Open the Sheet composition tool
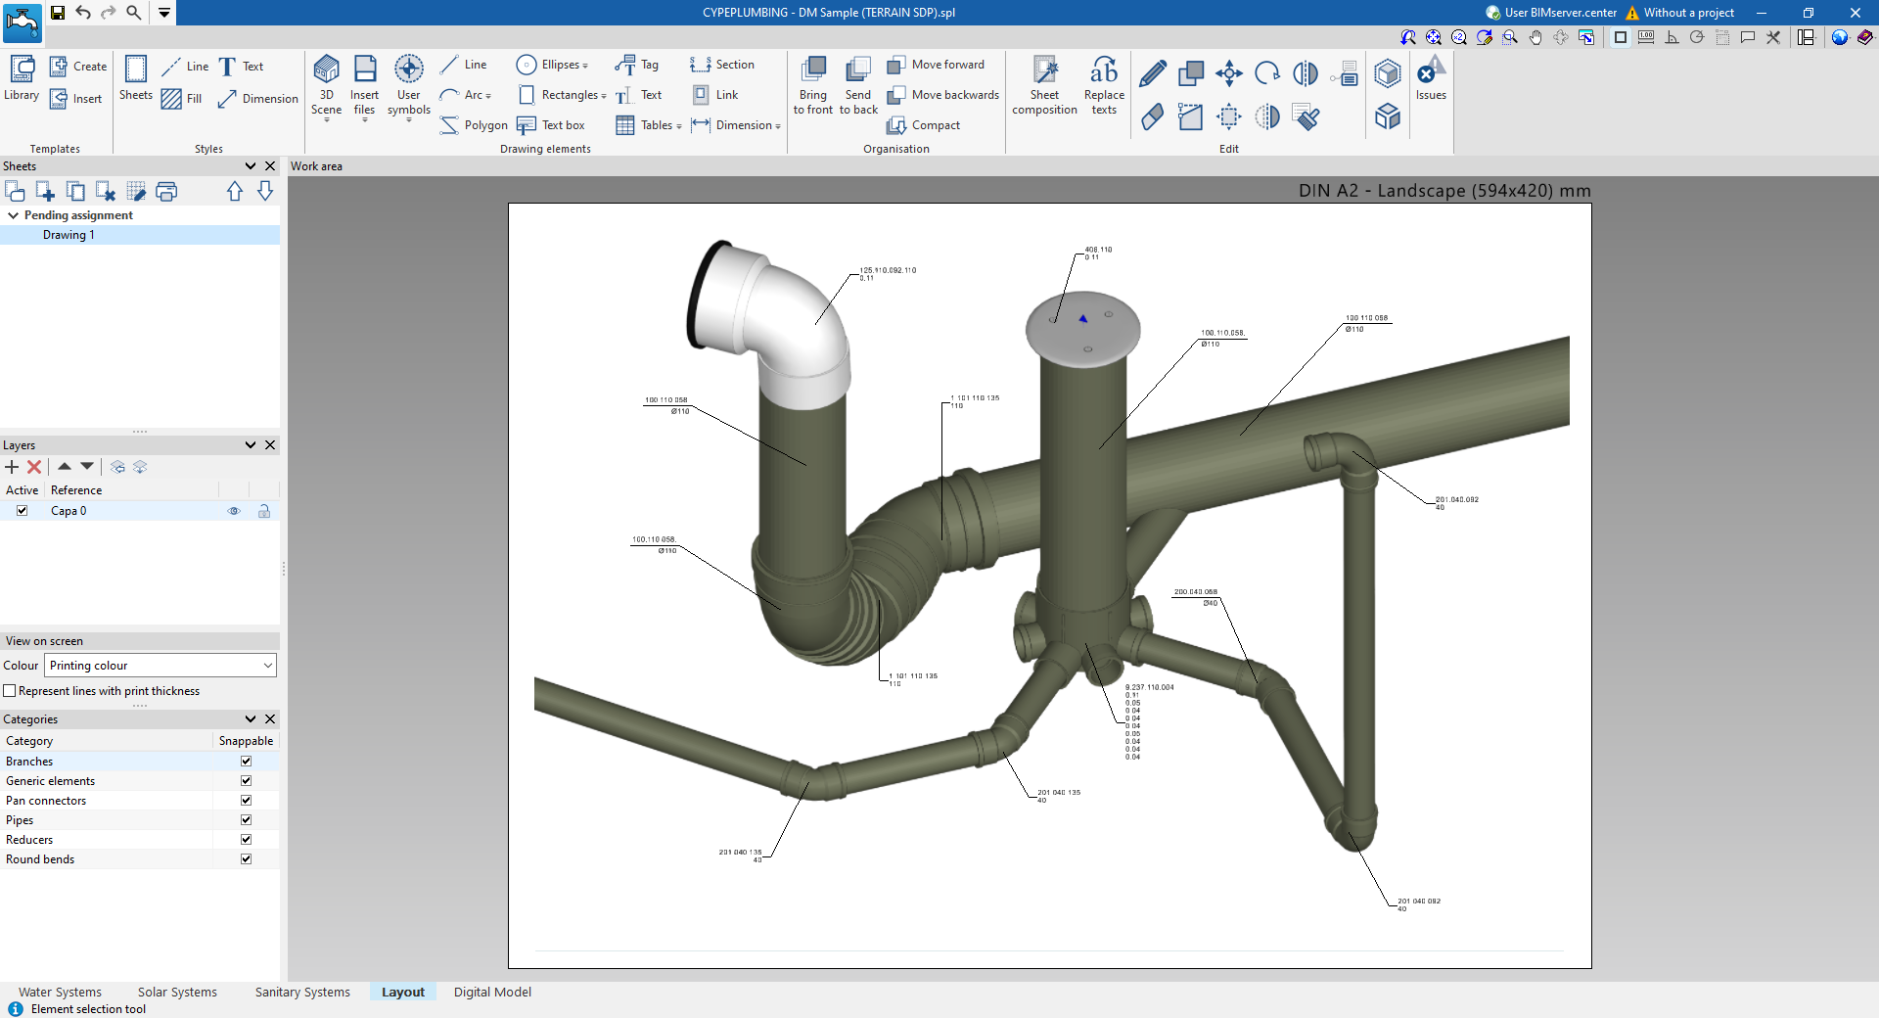The height and width of the screenshot is (1018, 1879). pos(1044,70)
